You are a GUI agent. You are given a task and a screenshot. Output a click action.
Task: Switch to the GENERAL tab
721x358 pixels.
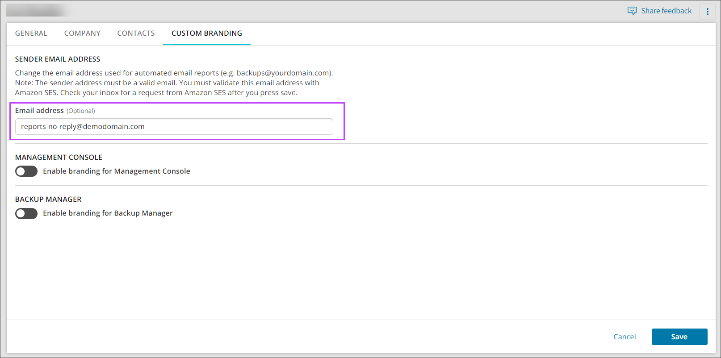coord(31,33)
